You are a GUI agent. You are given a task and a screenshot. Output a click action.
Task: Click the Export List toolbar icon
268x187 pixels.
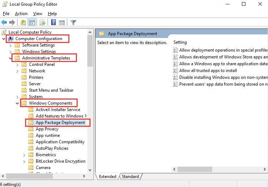point(43,23)
